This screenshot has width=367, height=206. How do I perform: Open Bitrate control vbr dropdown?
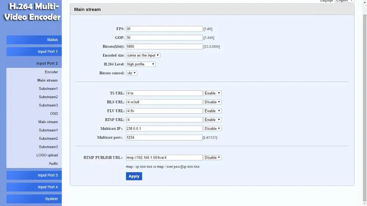point(131,73)
